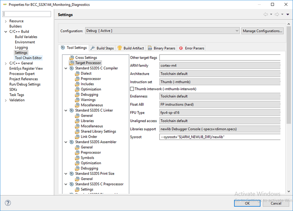
Task: Switch to the Build Steps tab
Action: pos(102,48)
